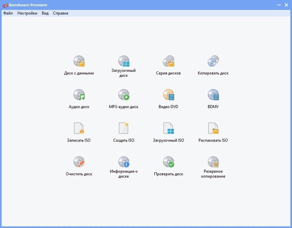
Task: Choose the Видео DVD icon
Action: (x=169, y=95)
